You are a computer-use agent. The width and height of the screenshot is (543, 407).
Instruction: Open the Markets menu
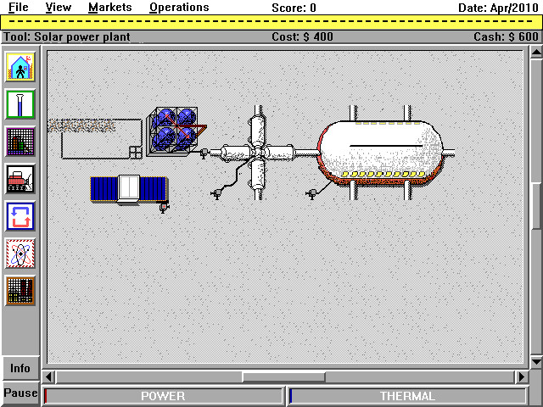pos(110,8)
